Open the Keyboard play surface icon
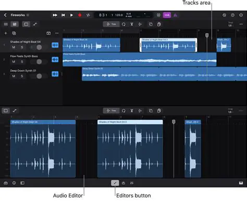The height and width of the screenshot is (201, 247). coord(241,183)
